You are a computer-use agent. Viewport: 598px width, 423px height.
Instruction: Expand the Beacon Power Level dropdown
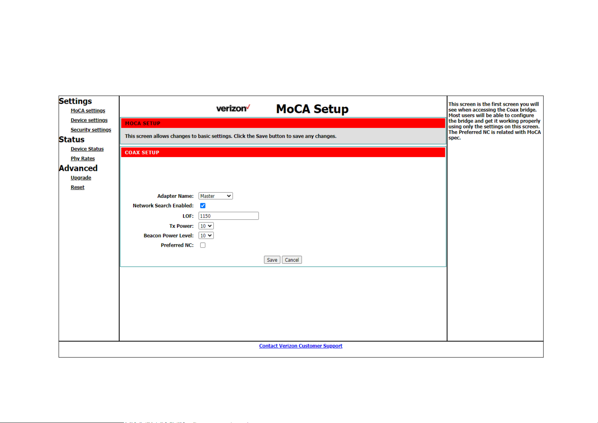click(206, 235)
